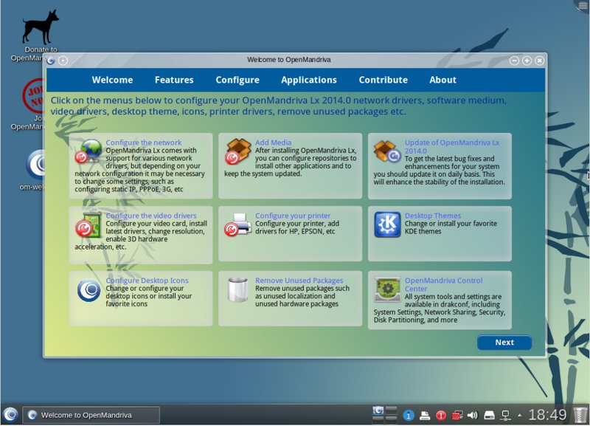Open 'Update of OpenMandriva Lx 2014.0' link
590x426 pixels.
pos(452,146)
